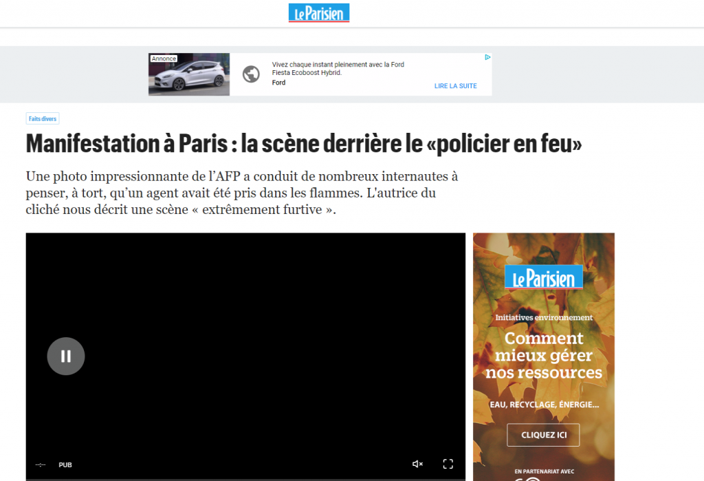
Task: Open the 'Faits divers' category tag
Action: (43, 119)
